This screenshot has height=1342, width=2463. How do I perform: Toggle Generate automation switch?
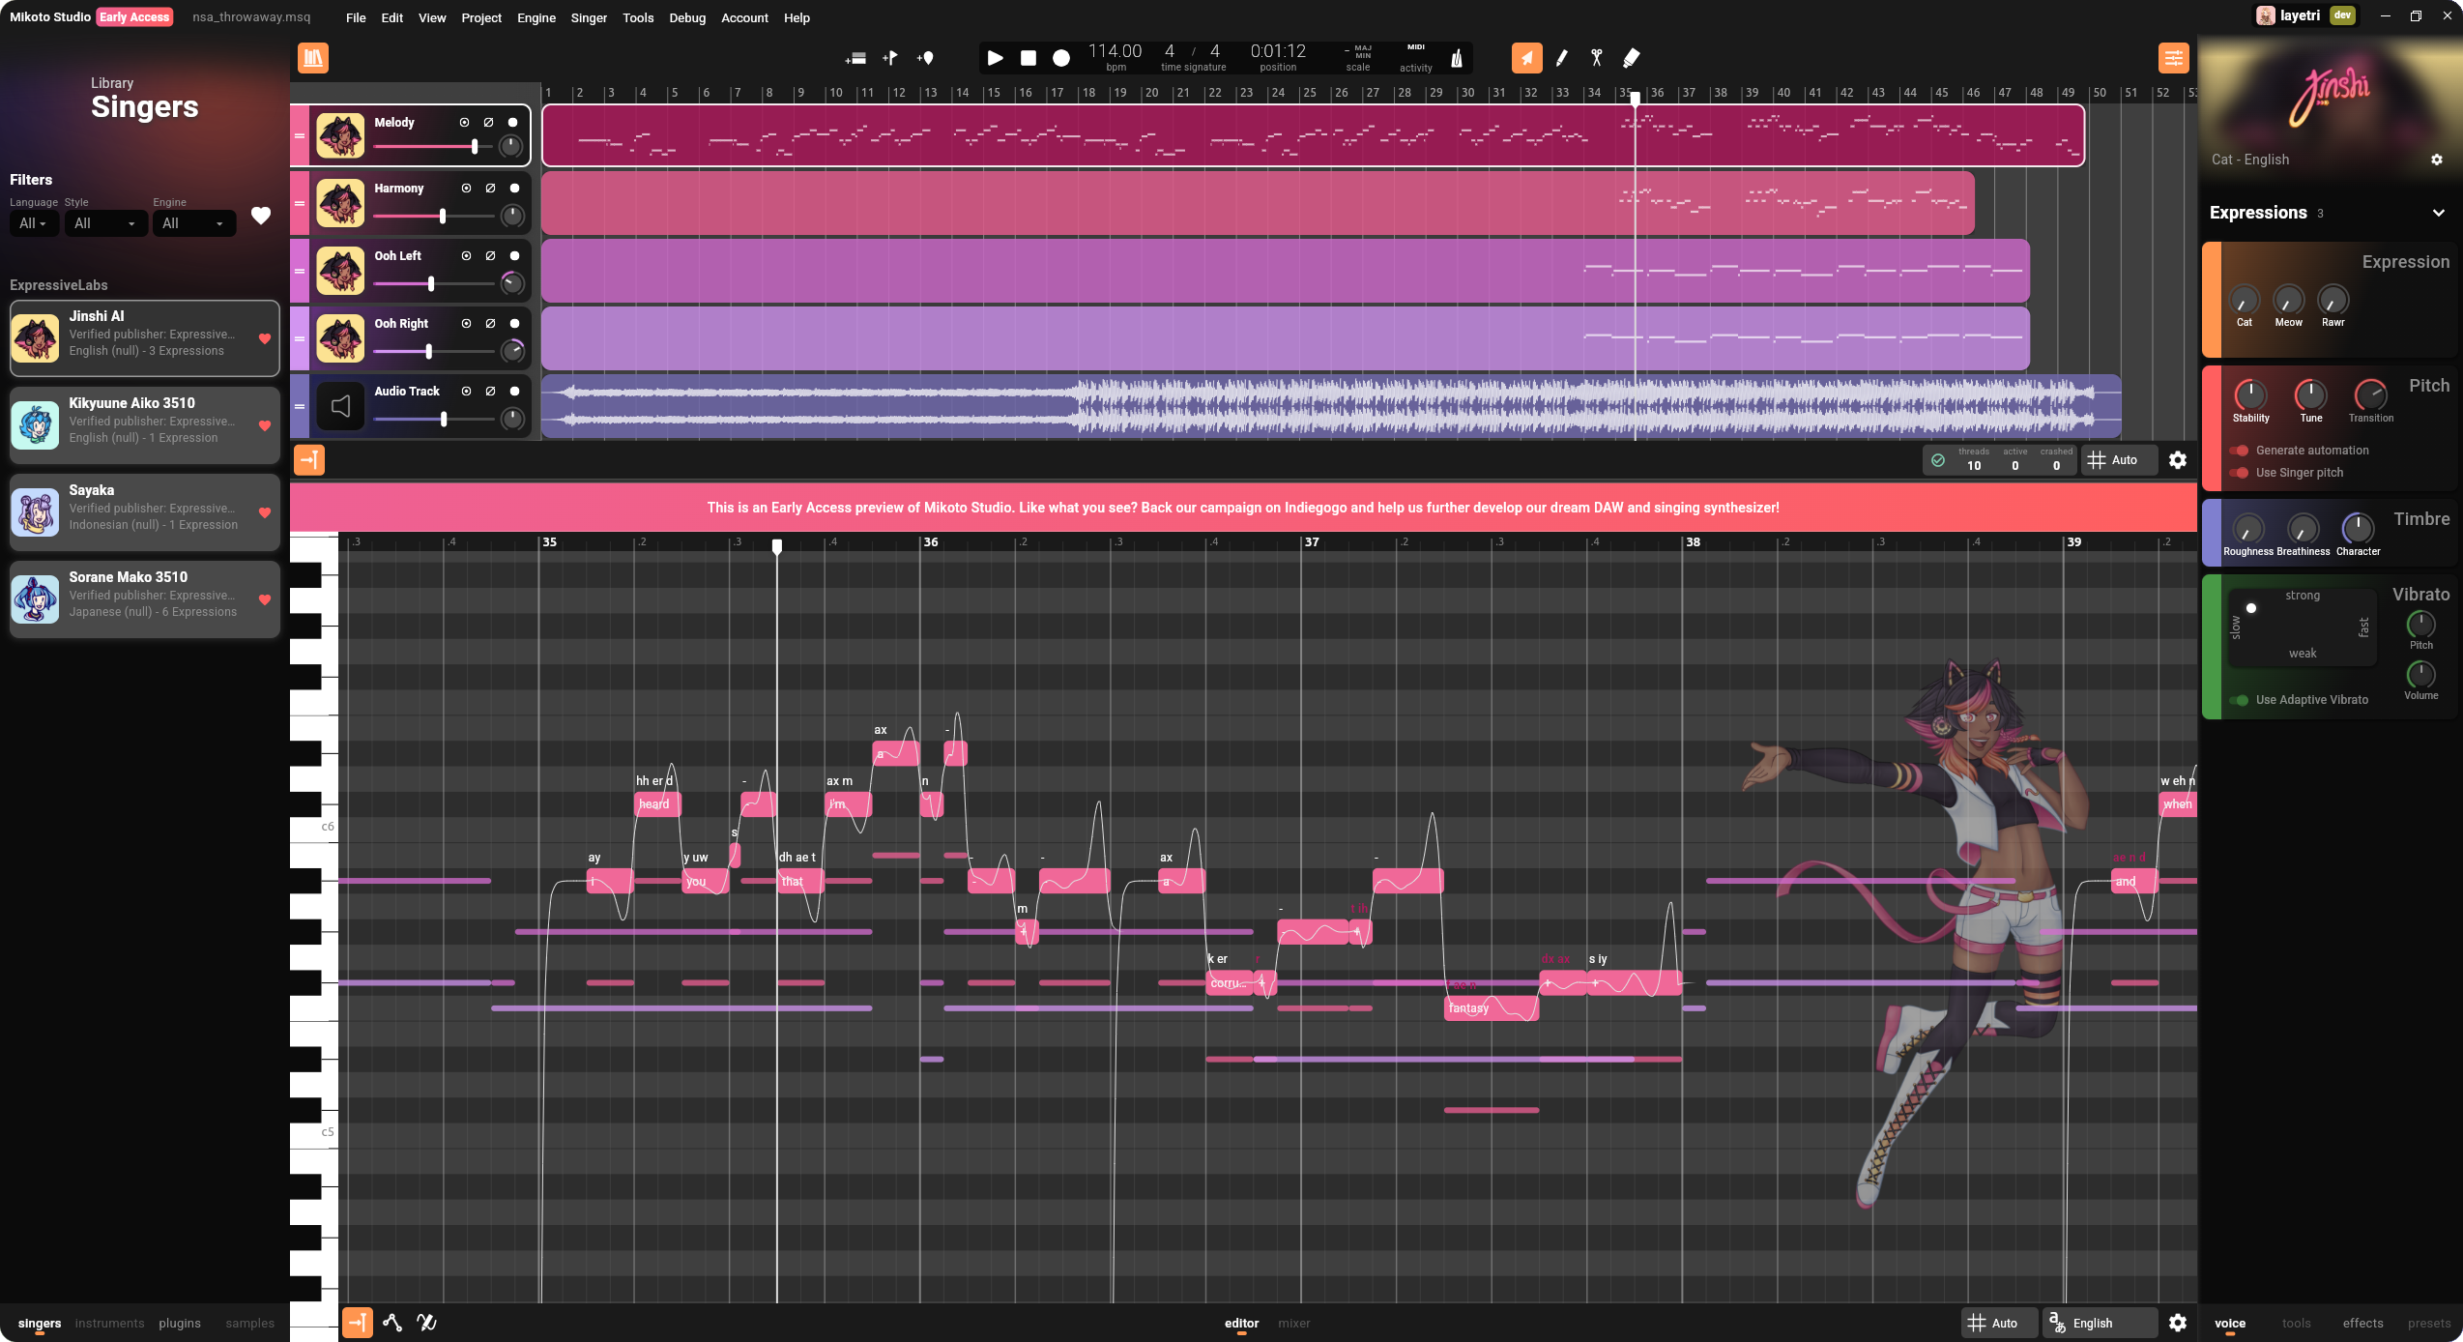coord(2239,451)
